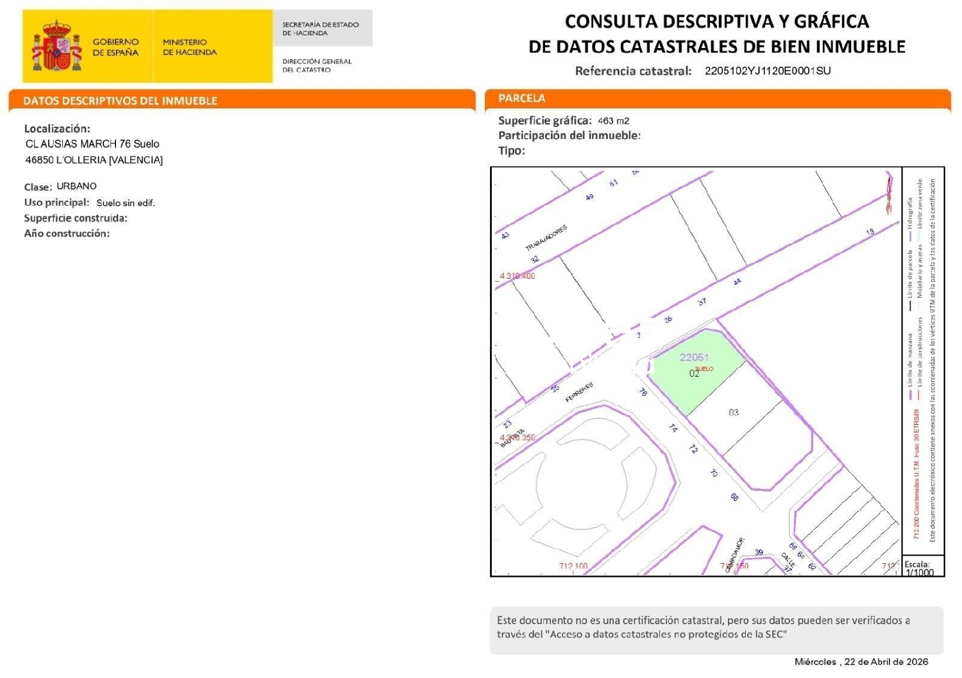
Task: Click the Gobierno de España logo text
Action: (x=115, y=47)
